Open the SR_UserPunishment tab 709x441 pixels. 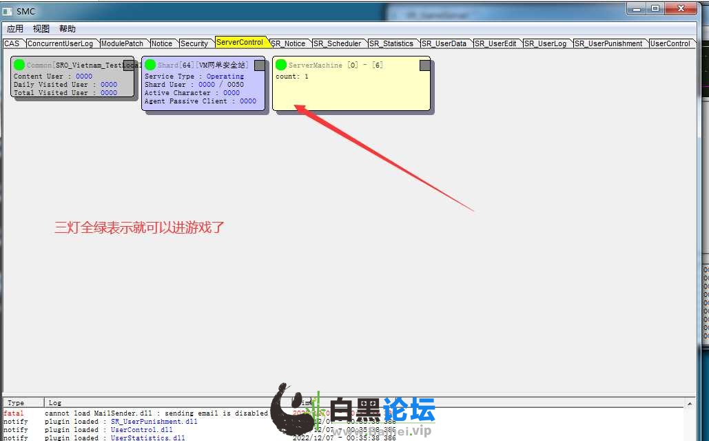click(x=608, y=43)
